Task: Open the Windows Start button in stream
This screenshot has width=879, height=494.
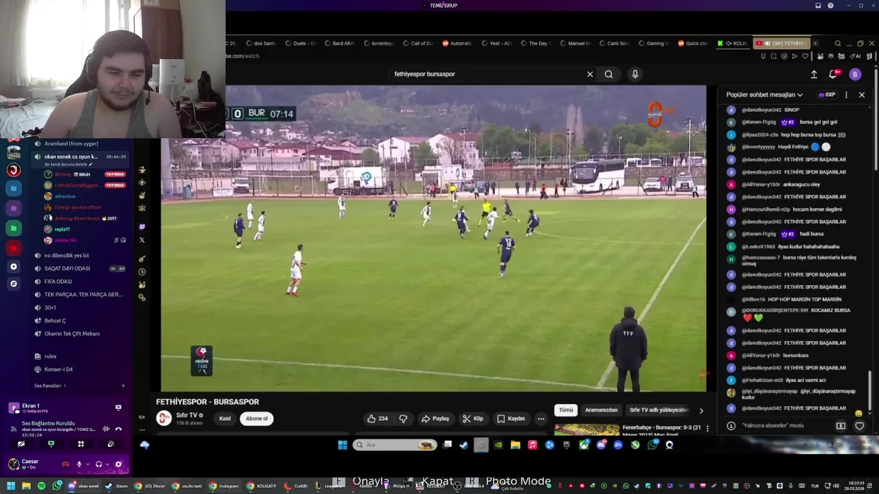Action: [x=342, y=445]
